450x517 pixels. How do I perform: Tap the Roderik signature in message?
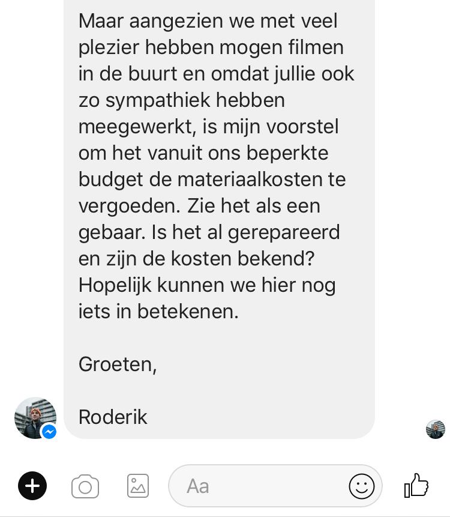coord(113,417)
